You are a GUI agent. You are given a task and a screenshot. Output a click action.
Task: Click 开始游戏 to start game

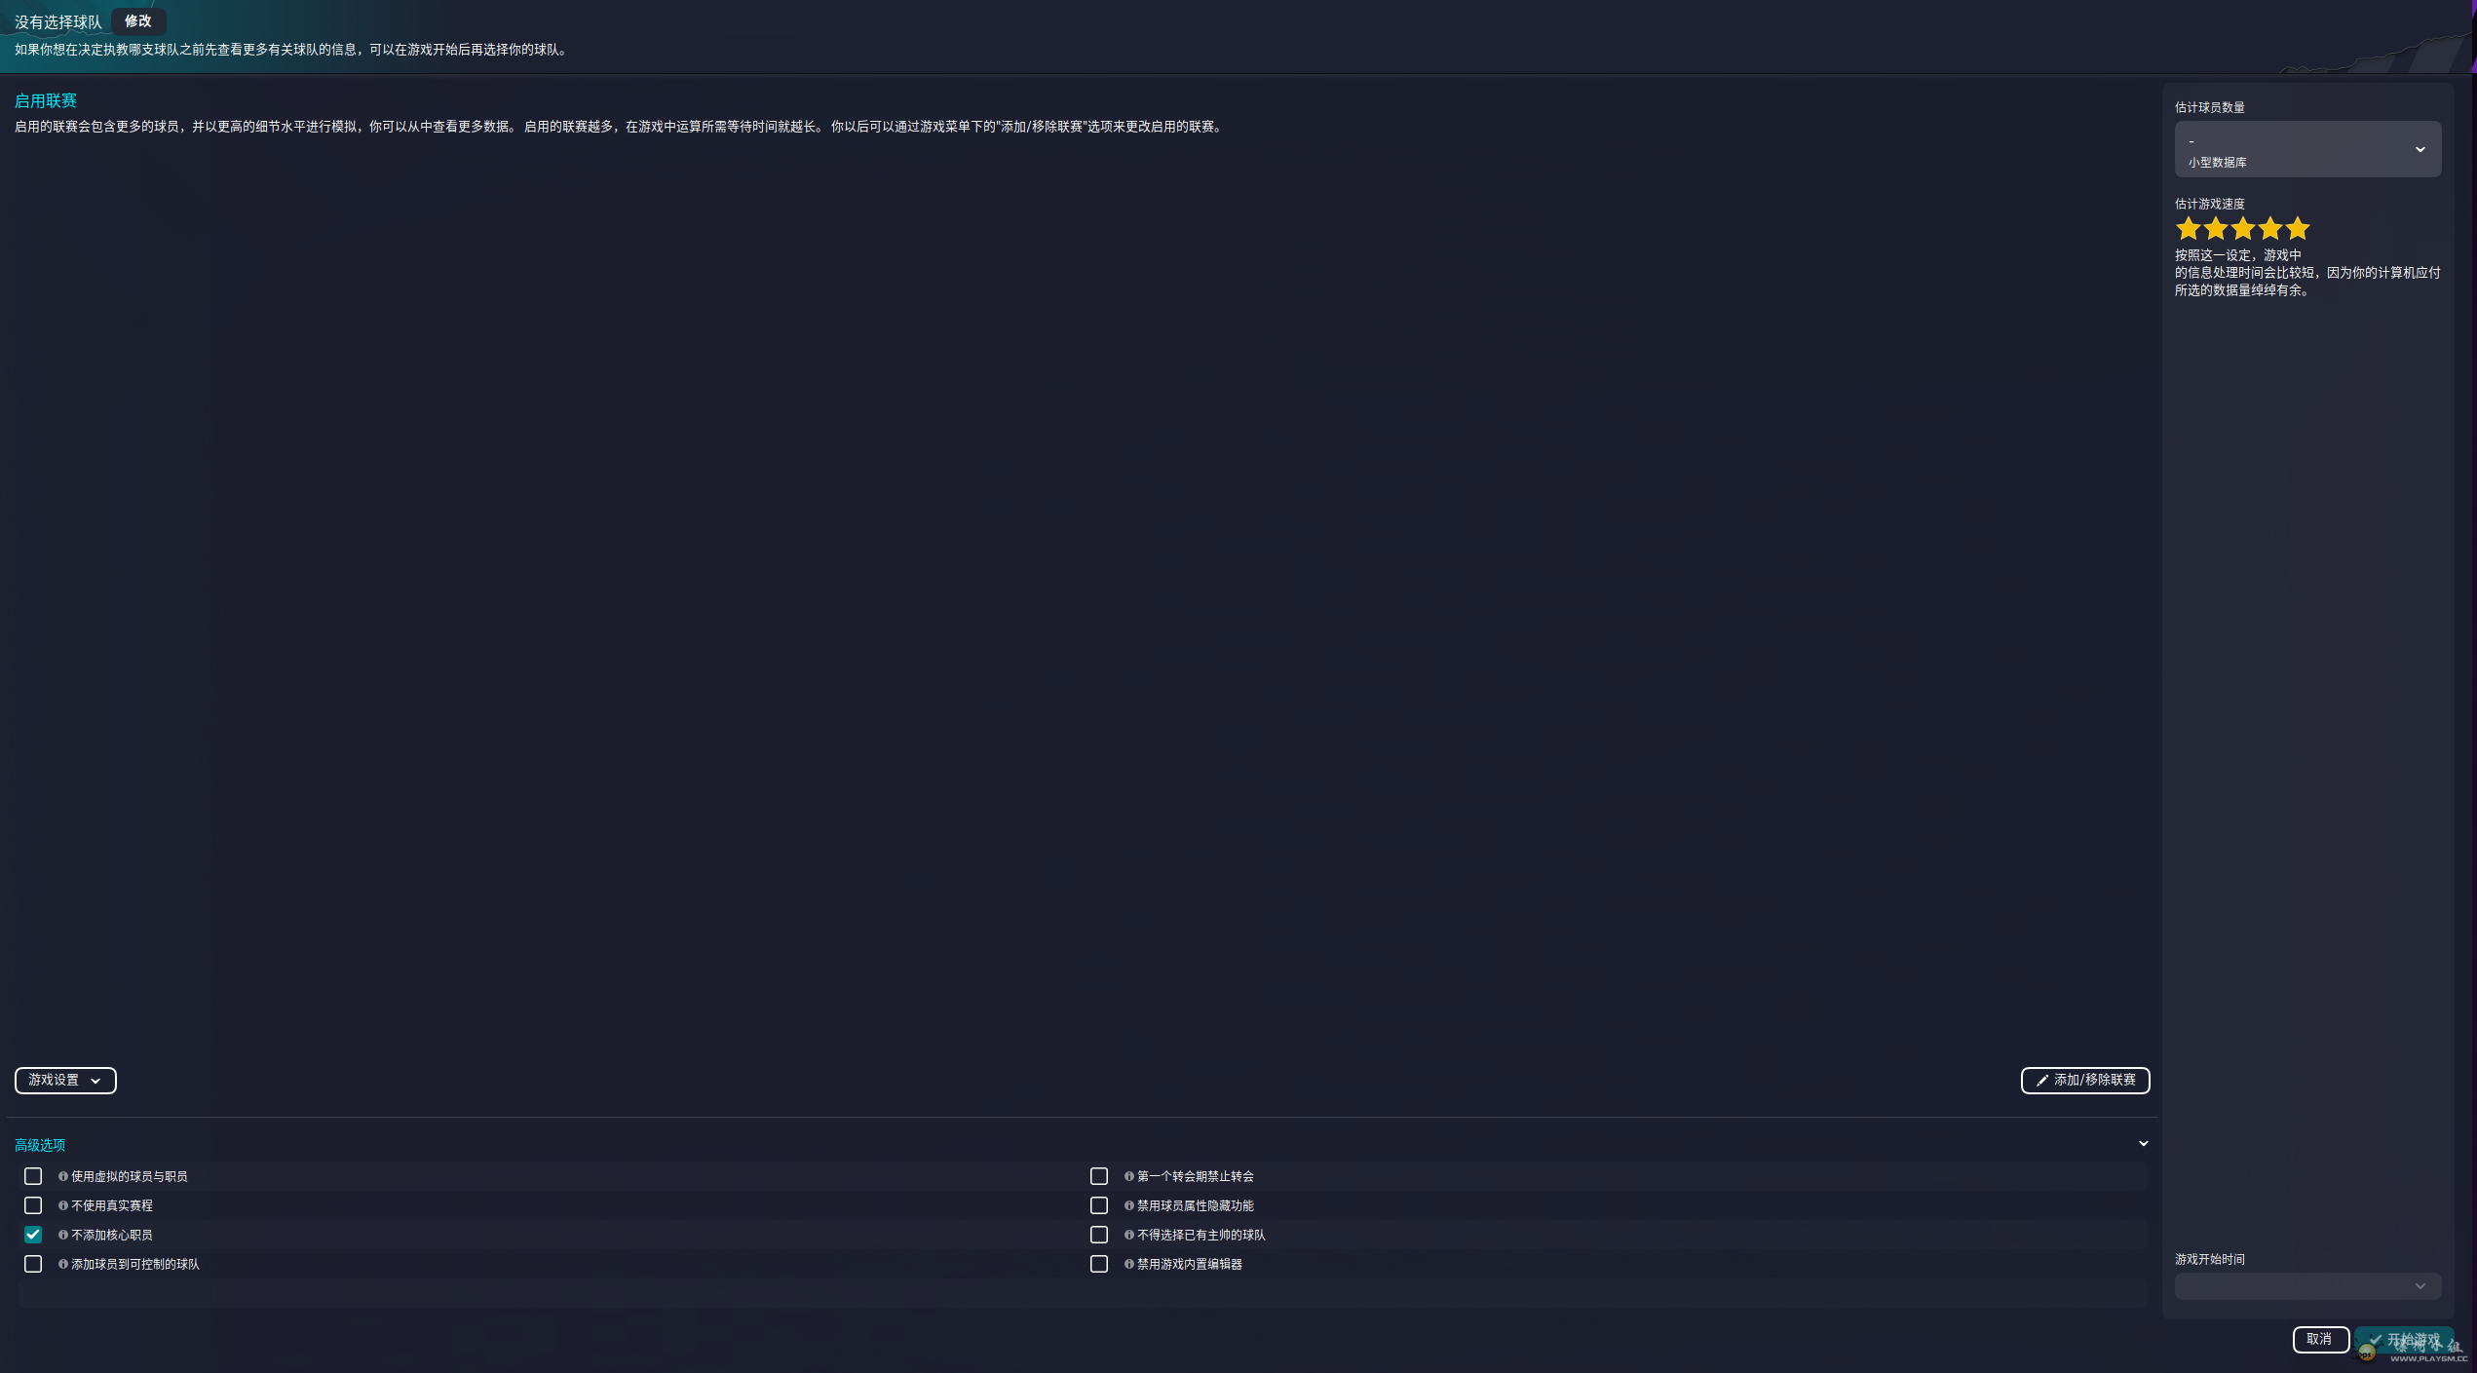[x=2405, y=1340]
